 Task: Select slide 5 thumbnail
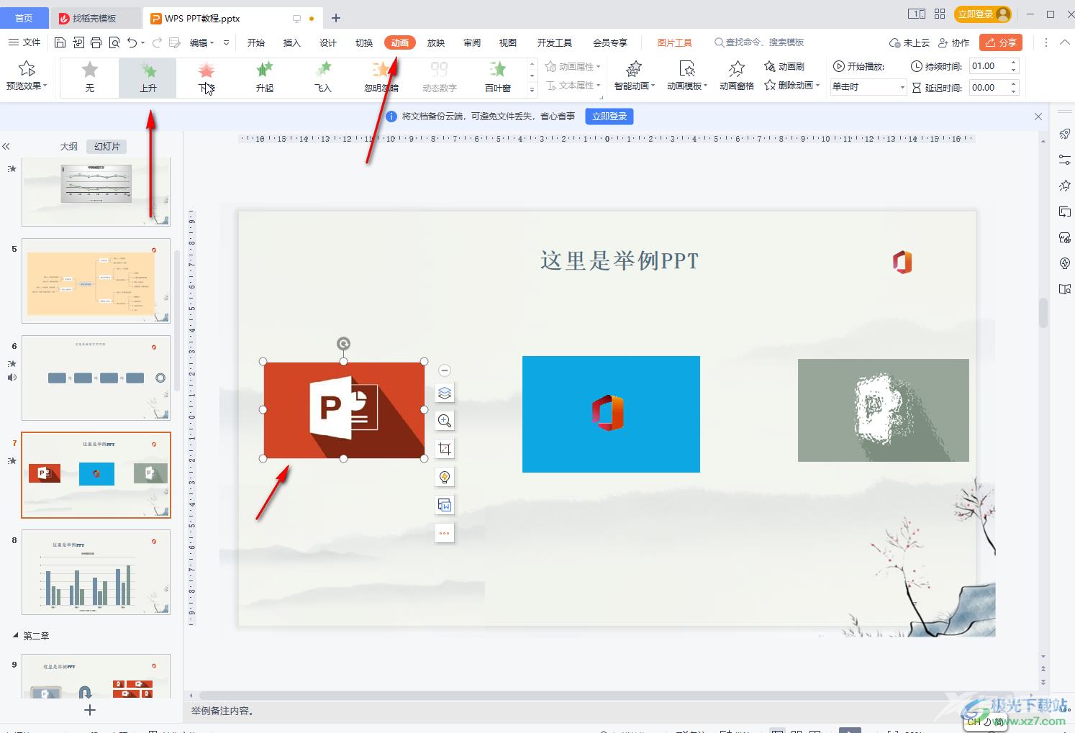click(96, 281)
